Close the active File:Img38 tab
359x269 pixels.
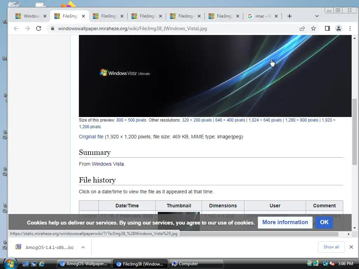[x=83, y=16]
